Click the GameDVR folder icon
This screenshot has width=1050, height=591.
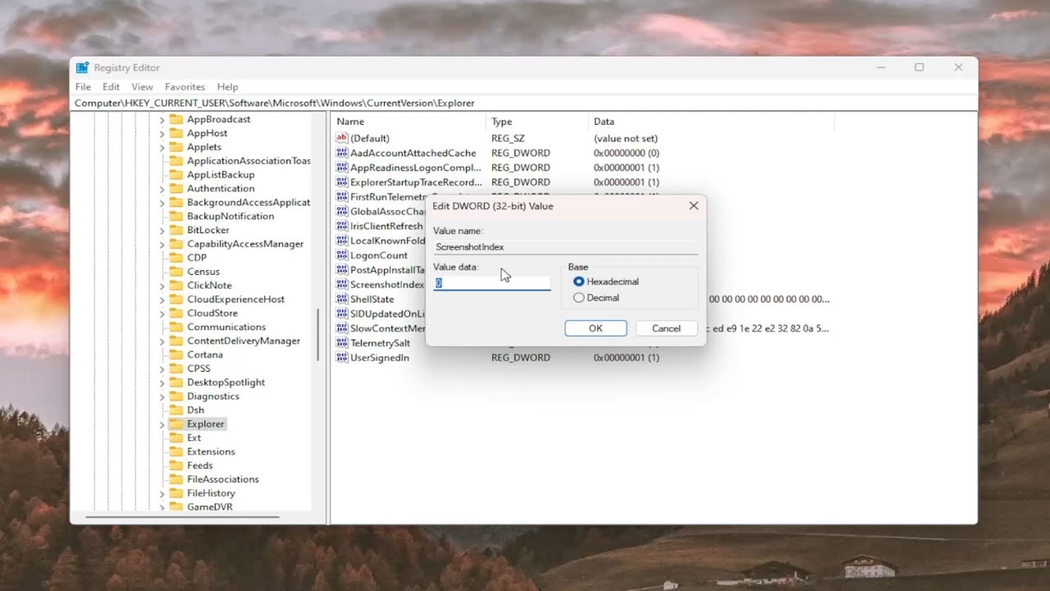[176, 506]
